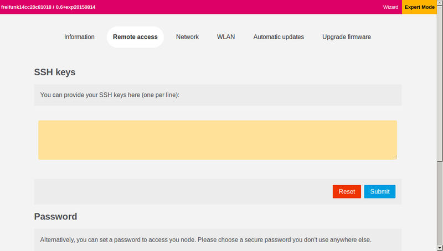Click scrollbar track below the thumb
This screenshot has height=251, width=443.
(440, 203)
